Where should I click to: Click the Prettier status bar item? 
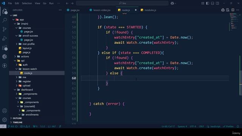point(228,126)
